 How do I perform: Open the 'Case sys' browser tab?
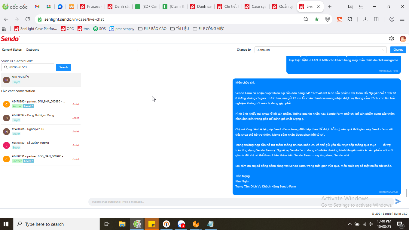tap(256, 7)
